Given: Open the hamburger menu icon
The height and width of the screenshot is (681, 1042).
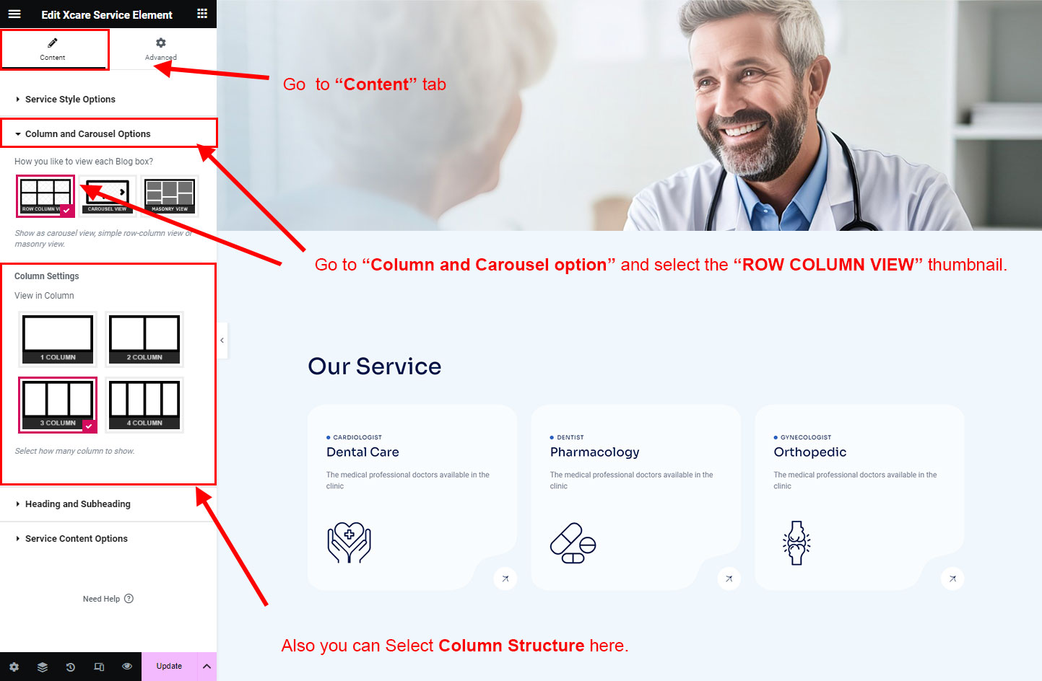Looking at the screenshot, I should [14, 14].
